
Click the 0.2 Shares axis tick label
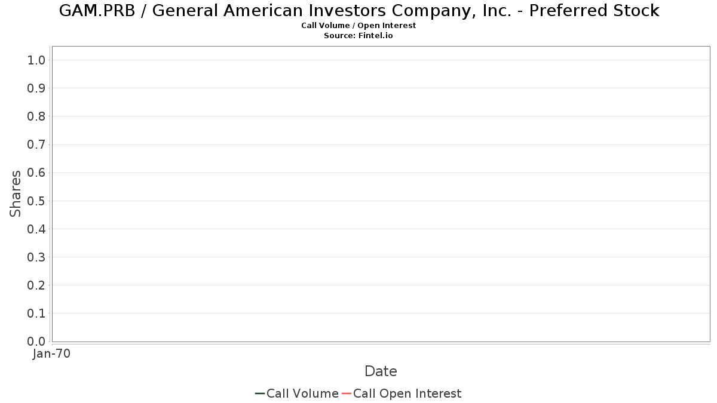point(36,285)
